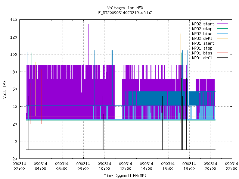Click orange line sample beside NPD2 defl
Viewport: 239px width, 179px height.
[223, 38]
